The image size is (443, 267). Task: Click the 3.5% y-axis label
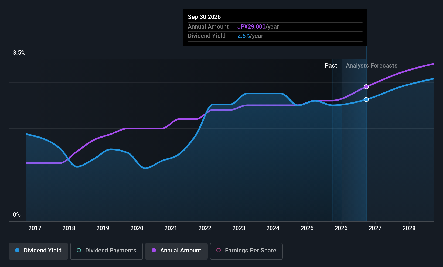pyautogui.click(x=19, y=53)
